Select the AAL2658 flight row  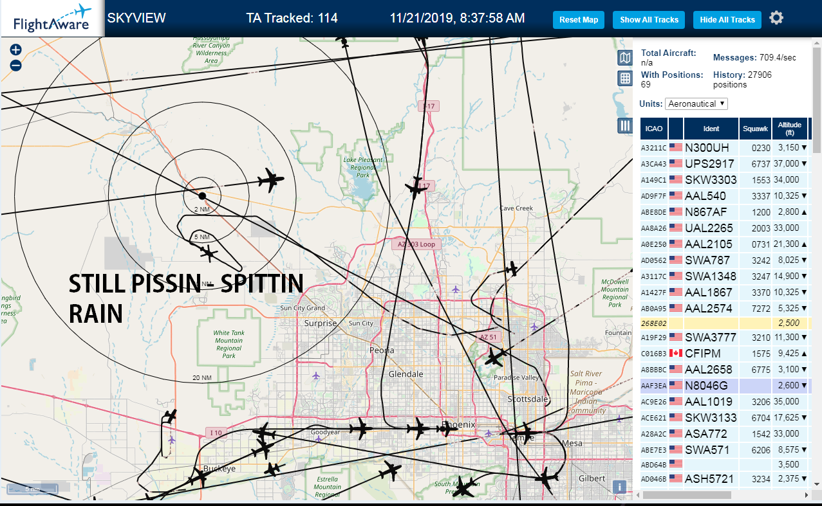point(725,369)
